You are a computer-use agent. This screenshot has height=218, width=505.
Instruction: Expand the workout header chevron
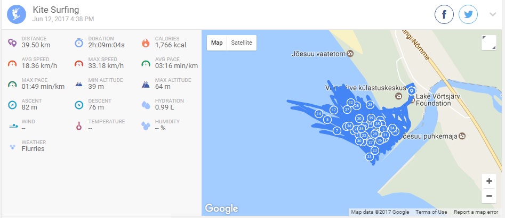(x=493, y=14)
